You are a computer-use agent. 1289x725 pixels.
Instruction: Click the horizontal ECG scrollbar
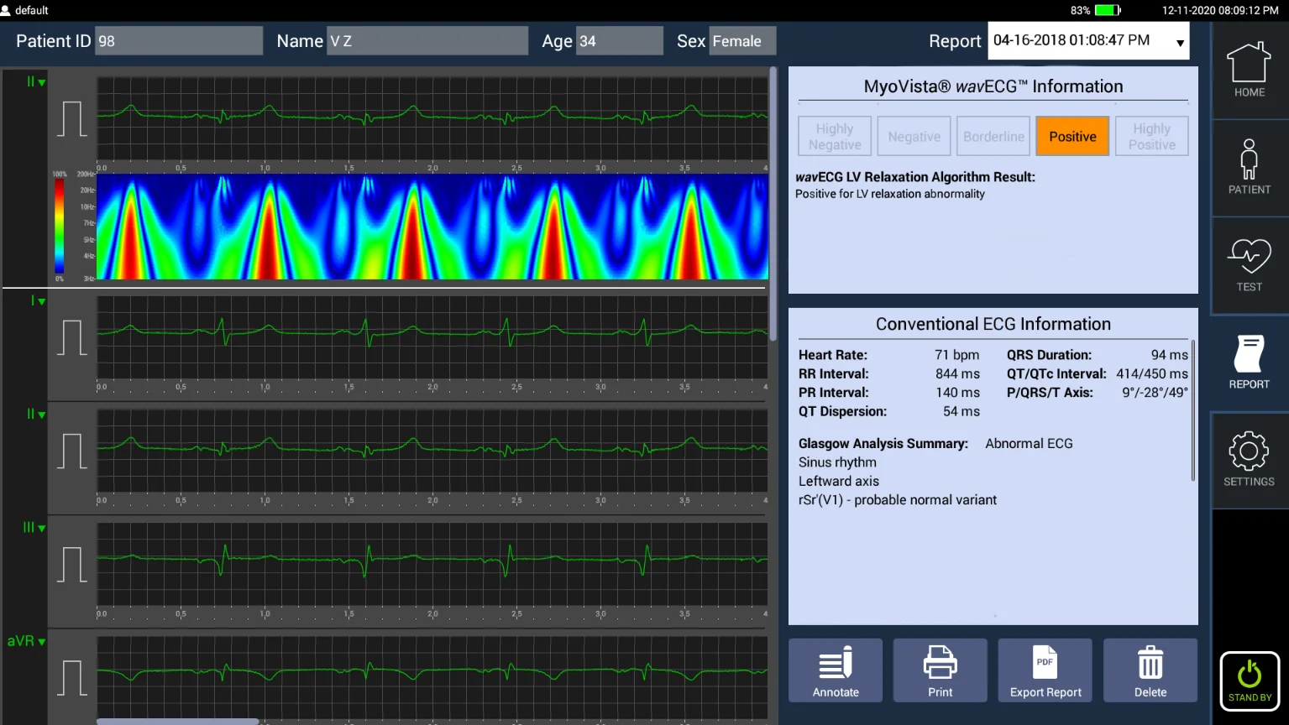(176, 721)
